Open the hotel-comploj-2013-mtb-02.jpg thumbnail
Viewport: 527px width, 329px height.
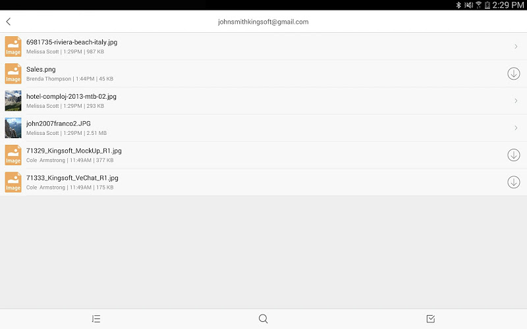pos(13,101)
